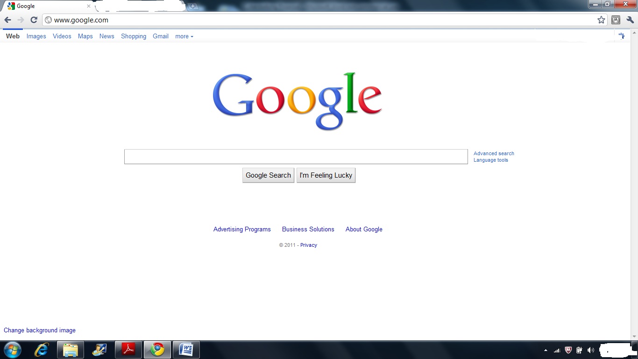Image resolution: width=638 pixels, height=359 pixels.
Task: Open Business Solutions link
Action: 308,229
